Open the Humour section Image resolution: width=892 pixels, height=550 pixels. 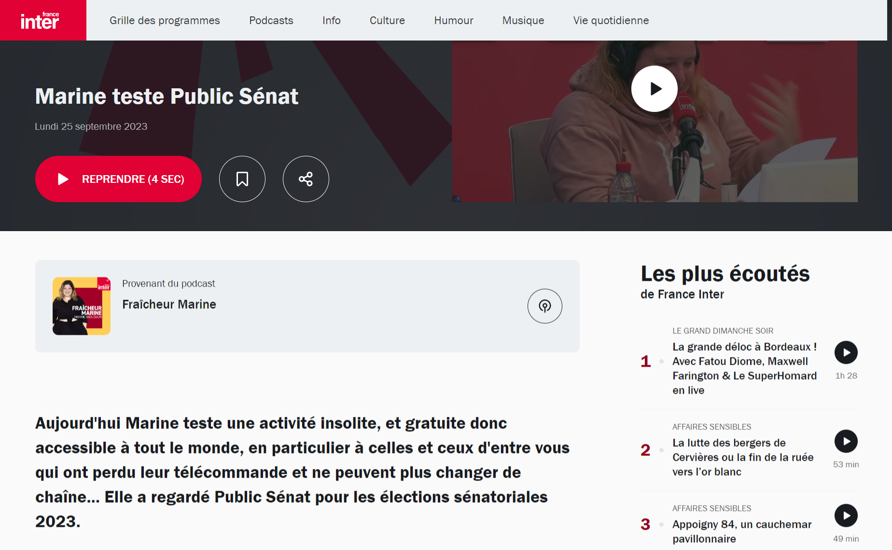click(454, 20)
